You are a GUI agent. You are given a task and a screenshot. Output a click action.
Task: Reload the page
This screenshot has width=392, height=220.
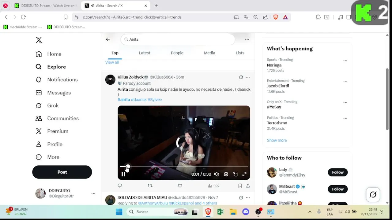tap(23, 17)
